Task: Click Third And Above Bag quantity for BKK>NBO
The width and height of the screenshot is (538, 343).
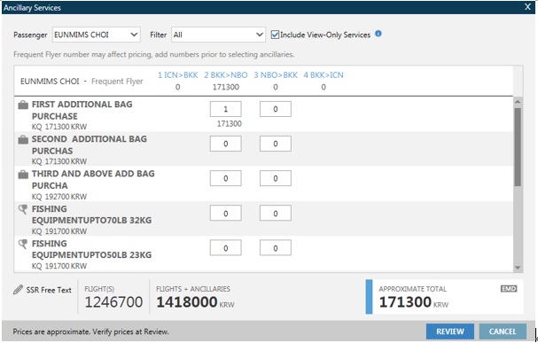Action: [226, 178]
